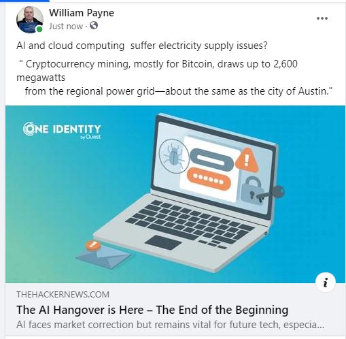
Task: Click the orange password dots field
Action: pyautogui.click(x=209, y=179)
